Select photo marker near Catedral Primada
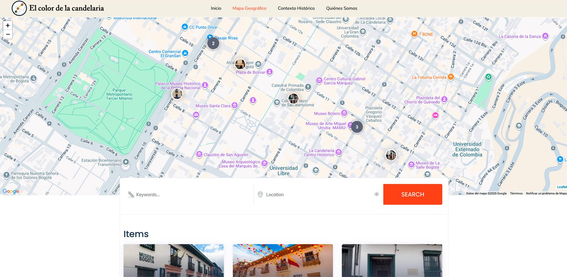This screenshot has width=567, height=277. [x=293, y=98]
